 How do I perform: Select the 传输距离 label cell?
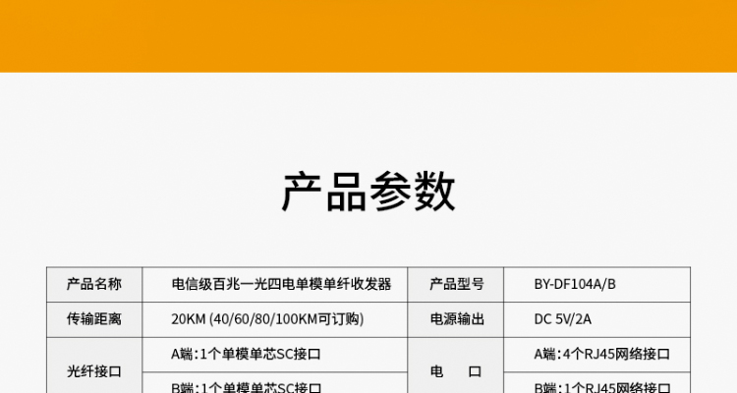click(x=94, y=319)
